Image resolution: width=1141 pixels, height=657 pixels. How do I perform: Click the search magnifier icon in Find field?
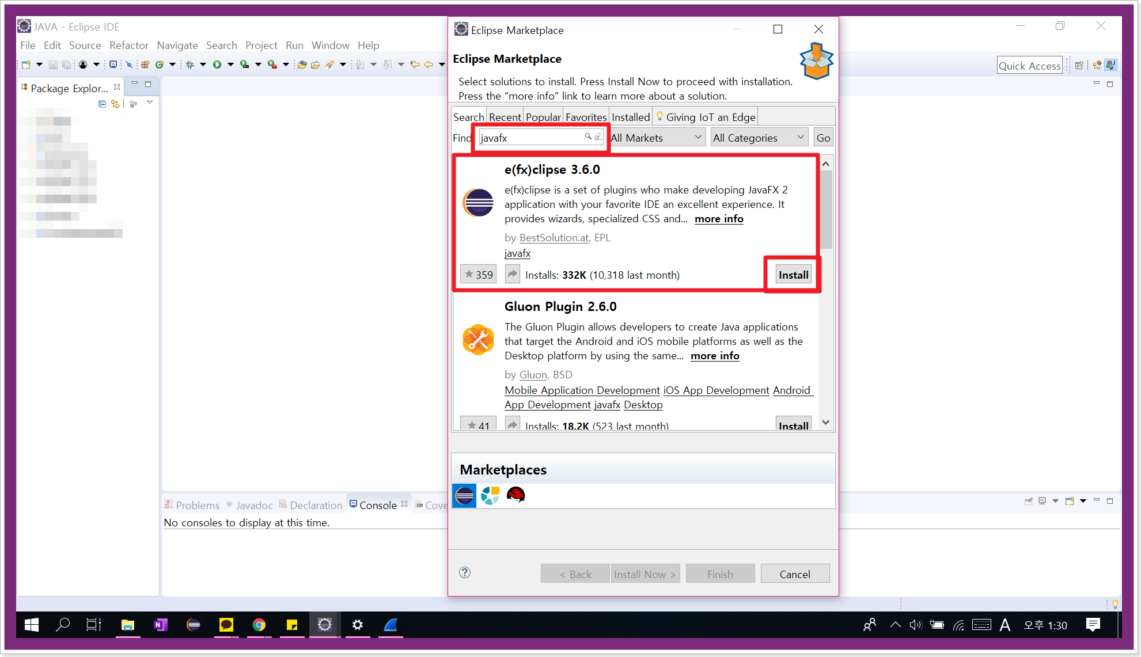pos(588,136)
